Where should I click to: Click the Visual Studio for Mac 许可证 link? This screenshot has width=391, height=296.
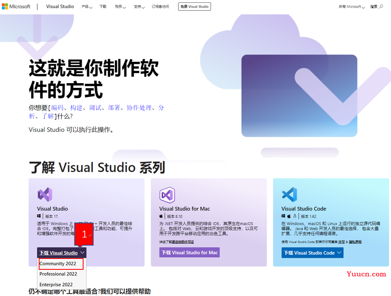pos(182,242)
